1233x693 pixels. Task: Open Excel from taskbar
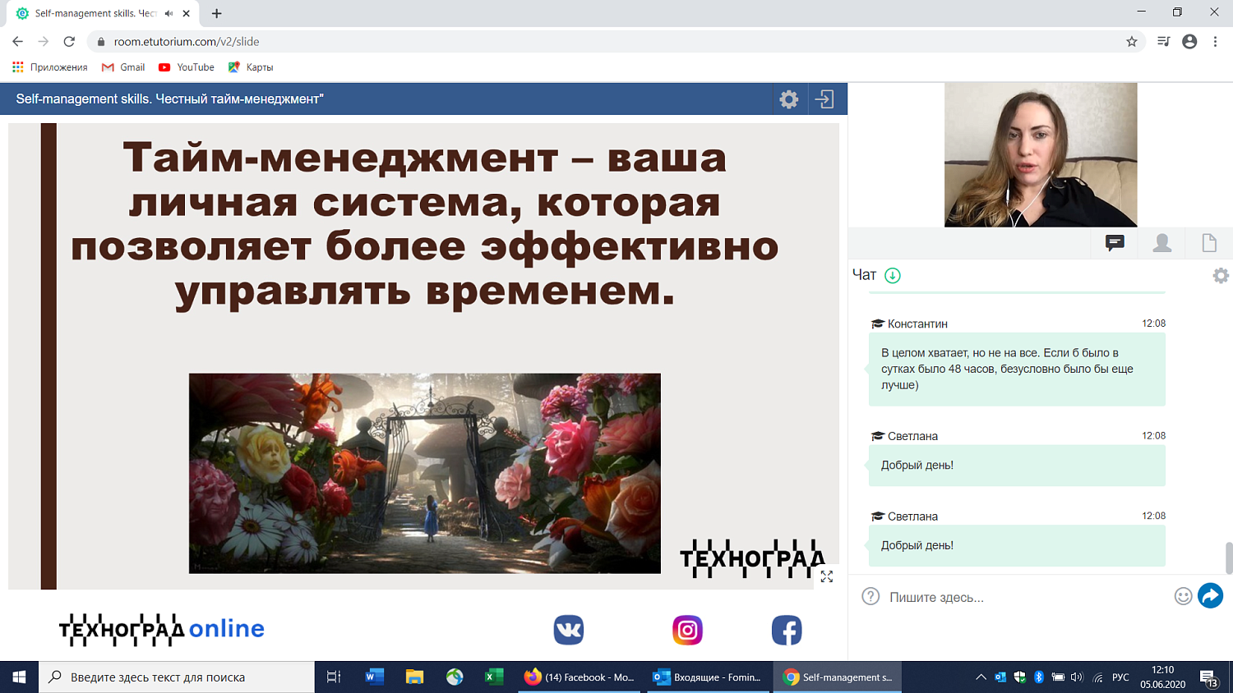494,677
